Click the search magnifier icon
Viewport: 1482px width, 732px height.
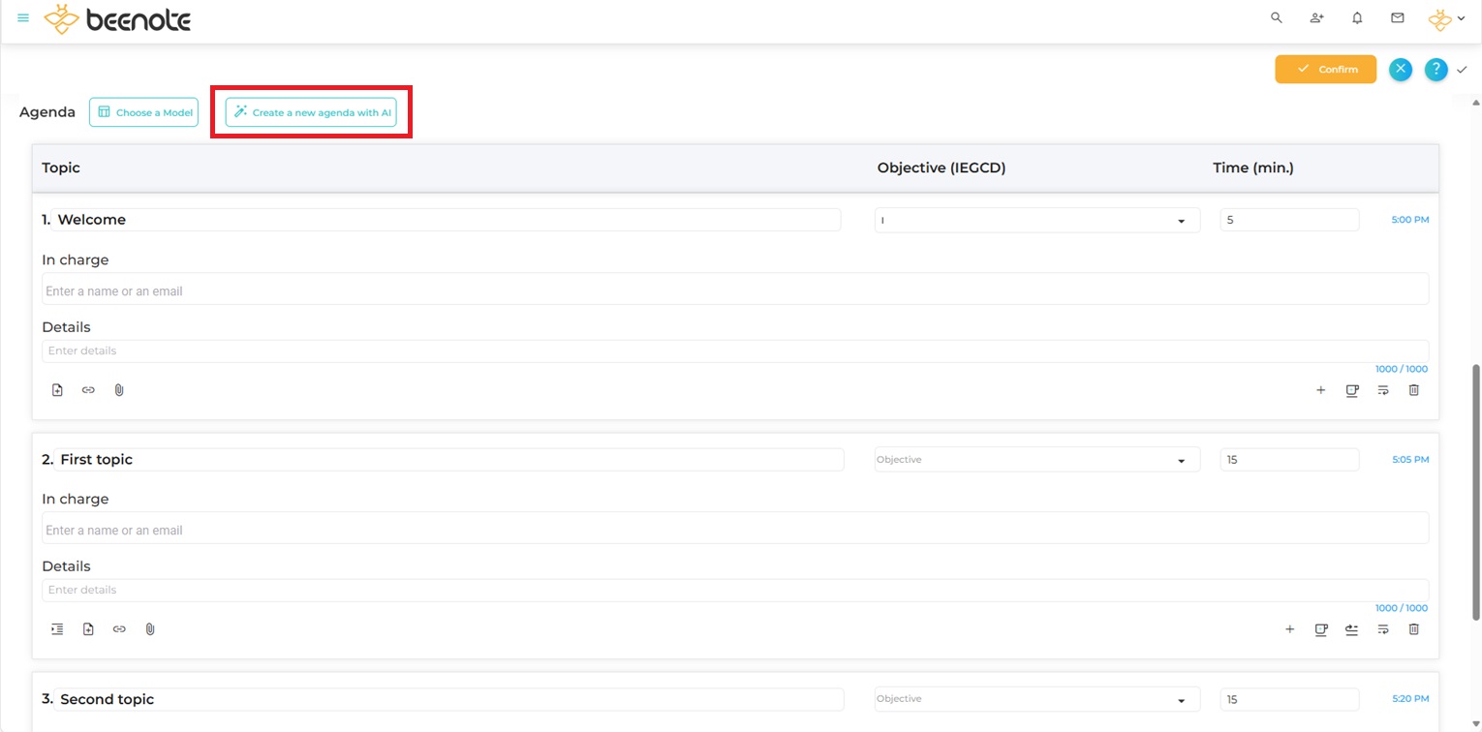pyautogui.click(x=1276, y=18)
